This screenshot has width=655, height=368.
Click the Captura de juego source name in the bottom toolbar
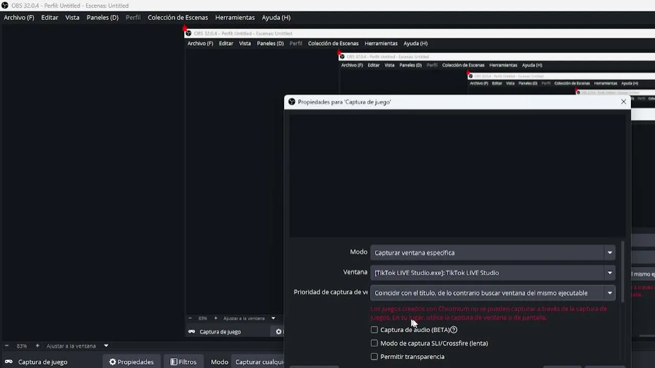pyautogui.click(x=42, y=362)
